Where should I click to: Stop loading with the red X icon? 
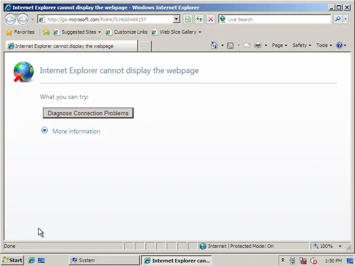coord(211,20)
